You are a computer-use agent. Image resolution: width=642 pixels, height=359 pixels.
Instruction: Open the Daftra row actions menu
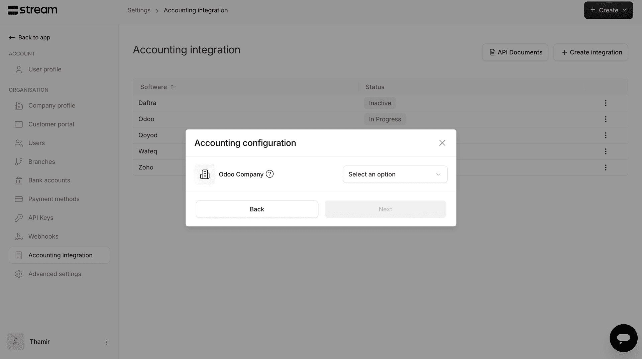606,103
